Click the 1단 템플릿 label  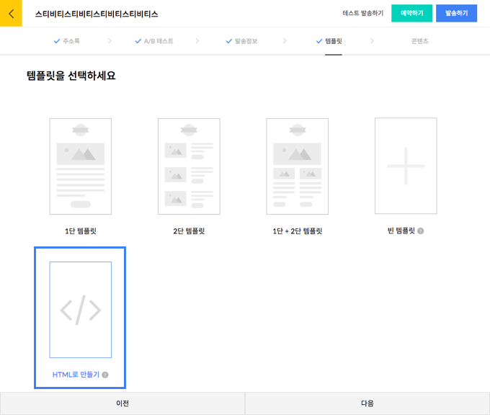tap(81, 231)
